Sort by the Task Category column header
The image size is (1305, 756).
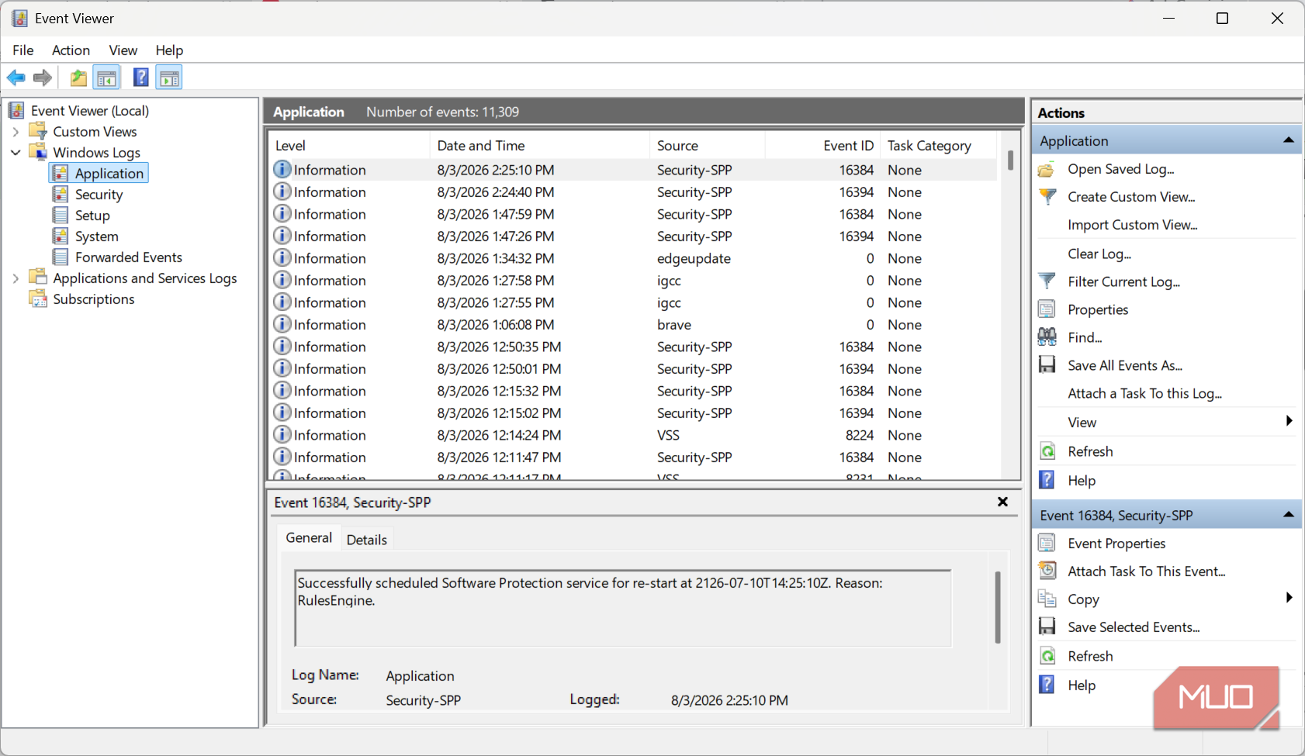pyautogui.click(x=938, y=146)
